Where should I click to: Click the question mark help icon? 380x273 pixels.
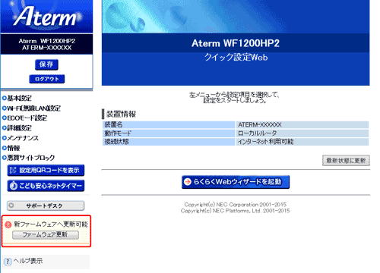8,262
